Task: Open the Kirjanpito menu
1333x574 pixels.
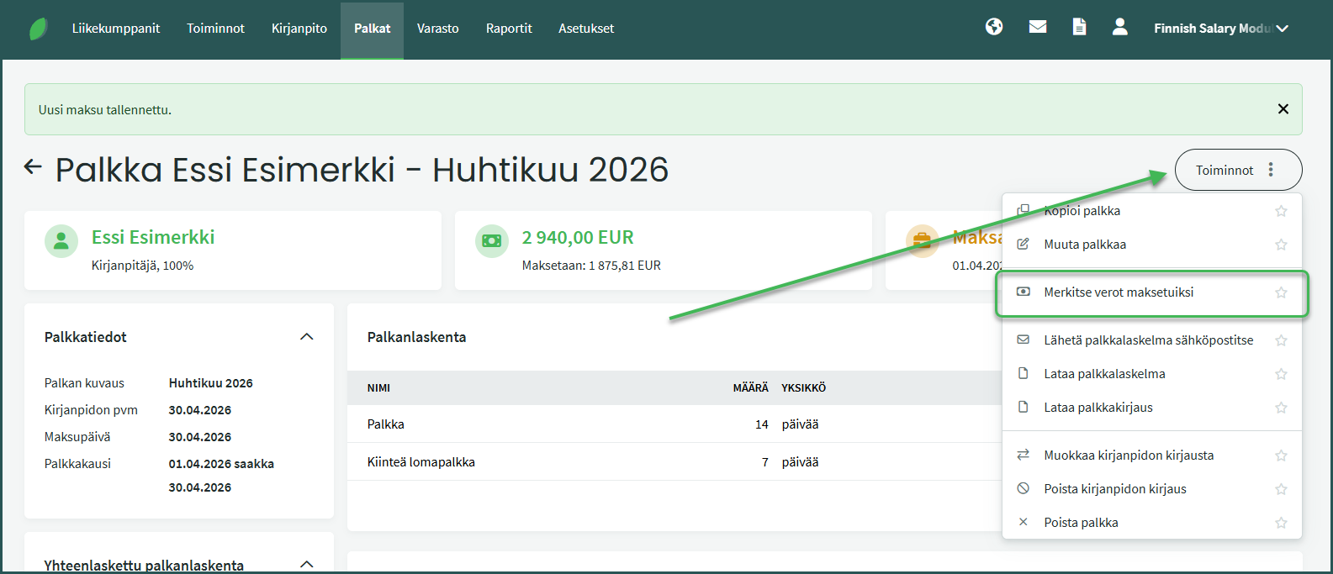Action: click(x=299, y=29)
